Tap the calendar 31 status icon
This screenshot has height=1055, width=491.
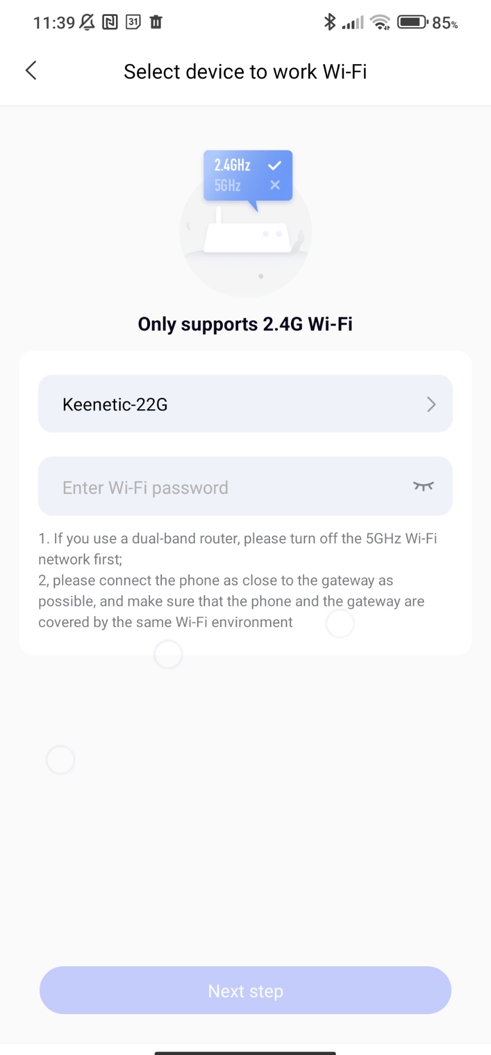133,22
